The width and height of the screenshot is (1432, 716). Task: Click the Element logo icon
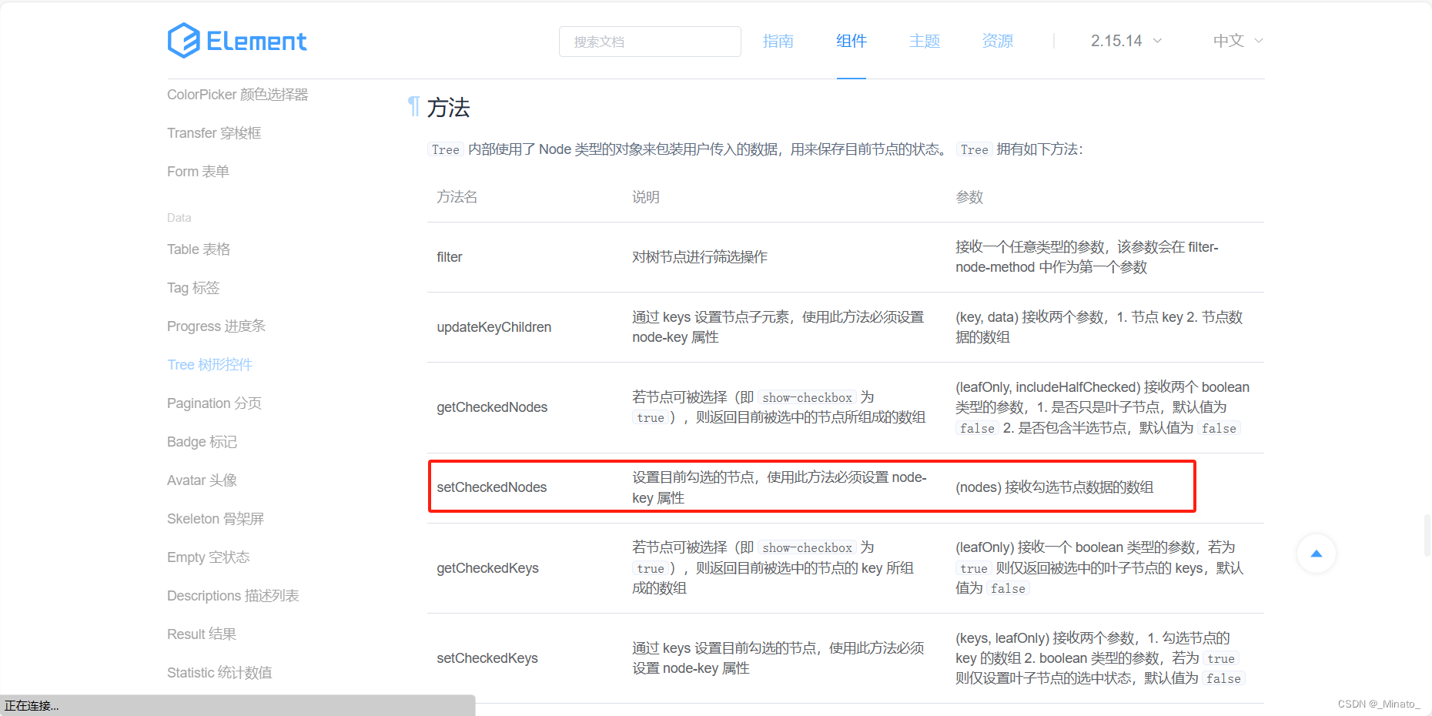pyautogui.click(x=182, y=40)
